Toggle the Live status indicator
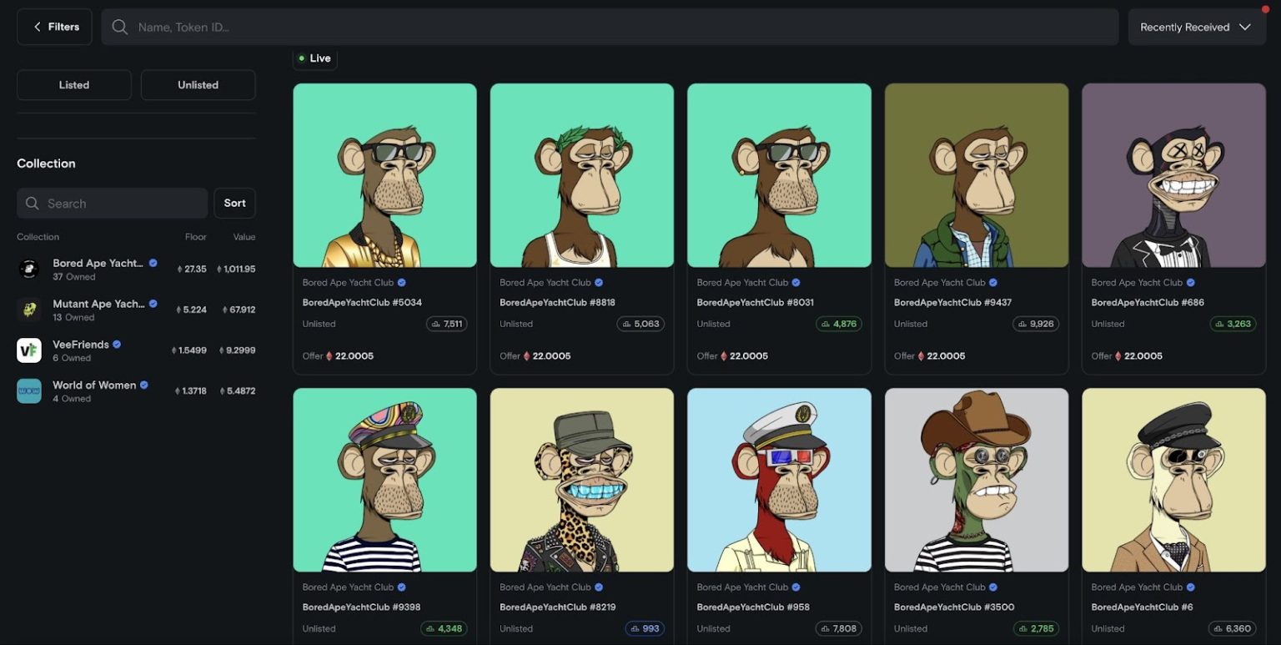Screen dimensions: 1281x645 tap(314, 58)
